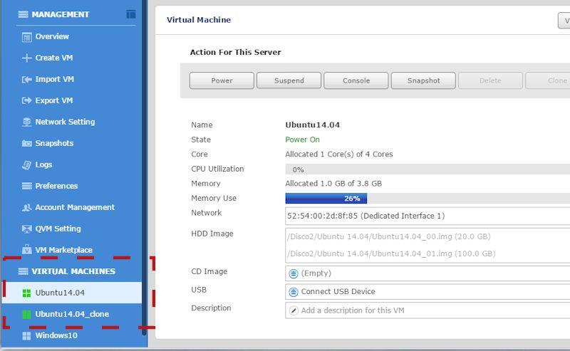Click the Suspend button
The image size is (570, 351).
coord(289,80)
